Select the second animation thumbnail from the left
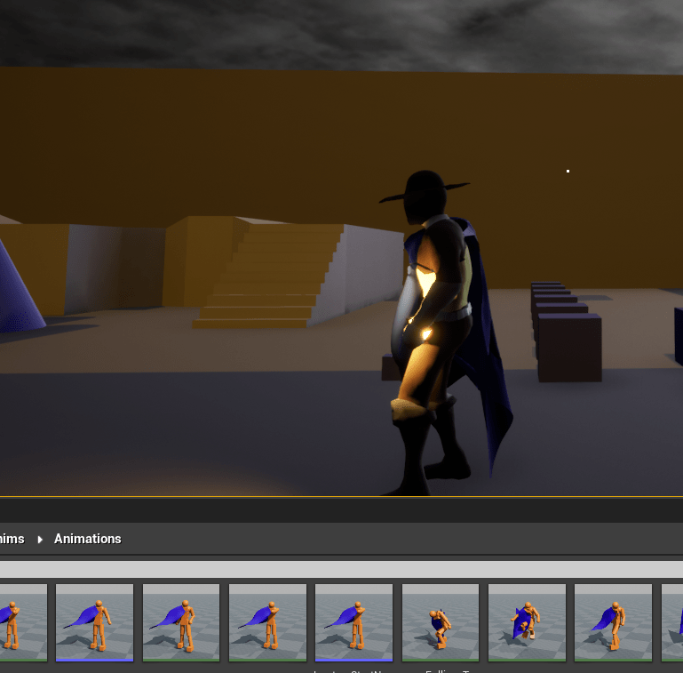Viewport: 683px width, 673px height. [94, 622]
